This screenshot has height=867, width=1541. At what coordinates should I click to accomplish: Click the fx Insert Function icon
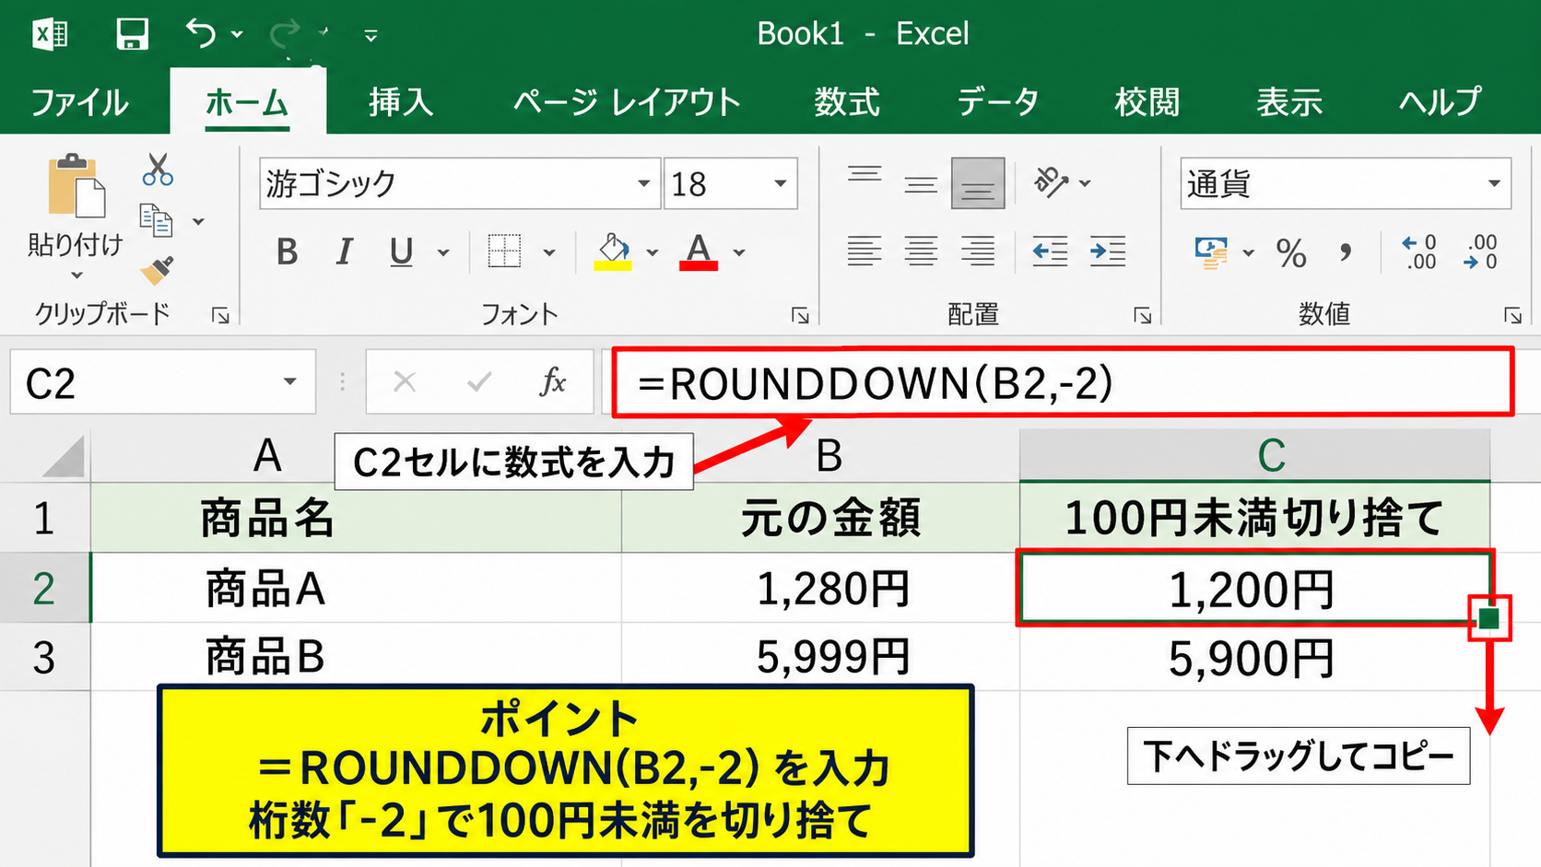[553, 381]
